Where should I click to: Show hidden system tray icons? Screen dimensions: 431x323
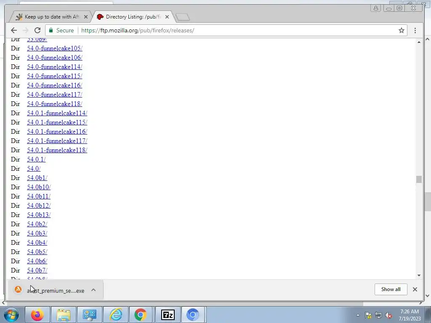click(358, 315)
